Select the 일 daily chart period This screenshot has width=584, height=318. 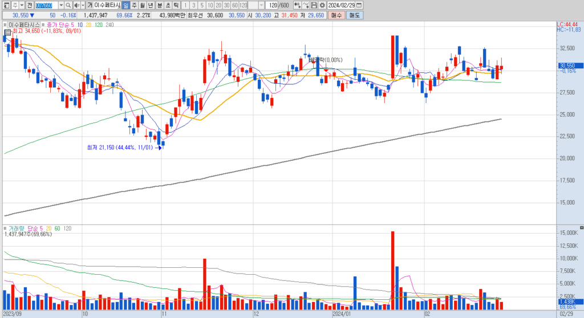point(125,5)
